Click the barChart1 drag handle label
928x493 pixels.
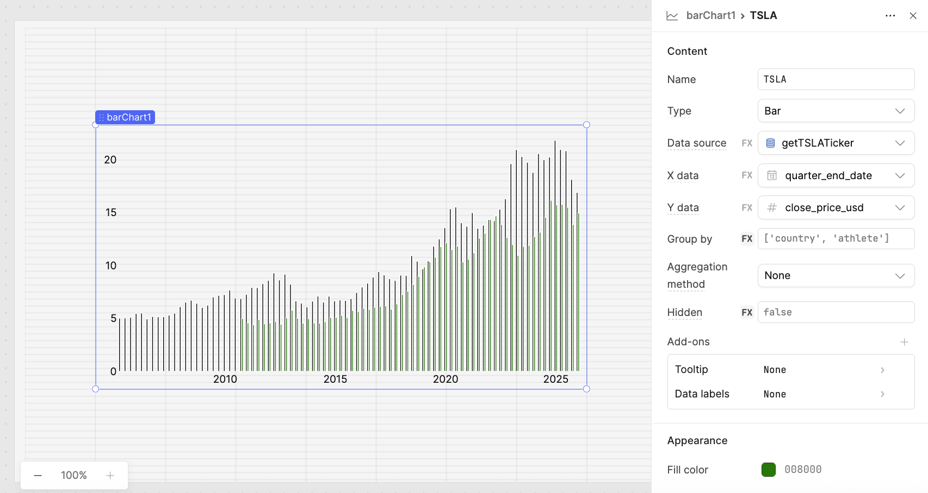tap(125, 117)
